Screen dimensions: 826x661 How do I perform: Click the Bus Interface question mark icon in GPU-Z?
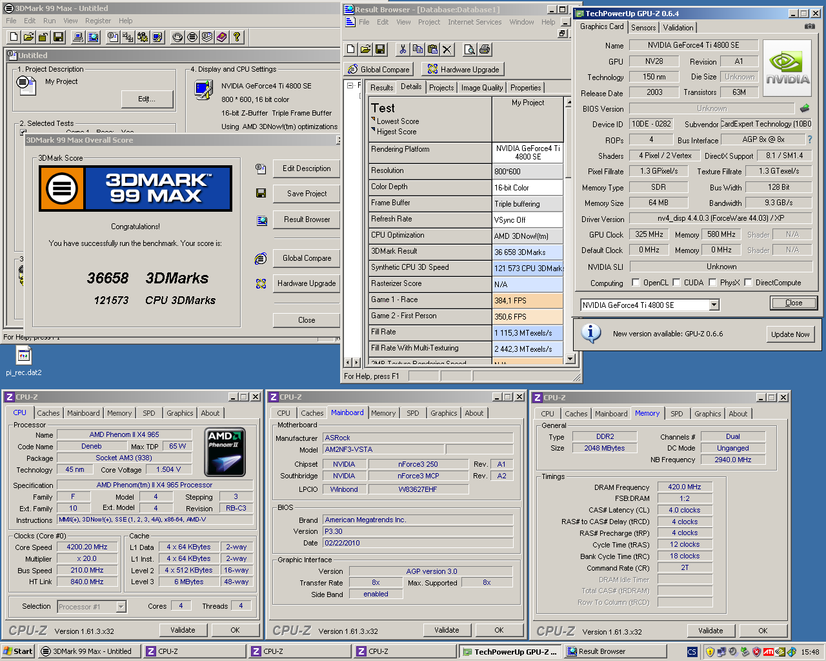point(810,139)
